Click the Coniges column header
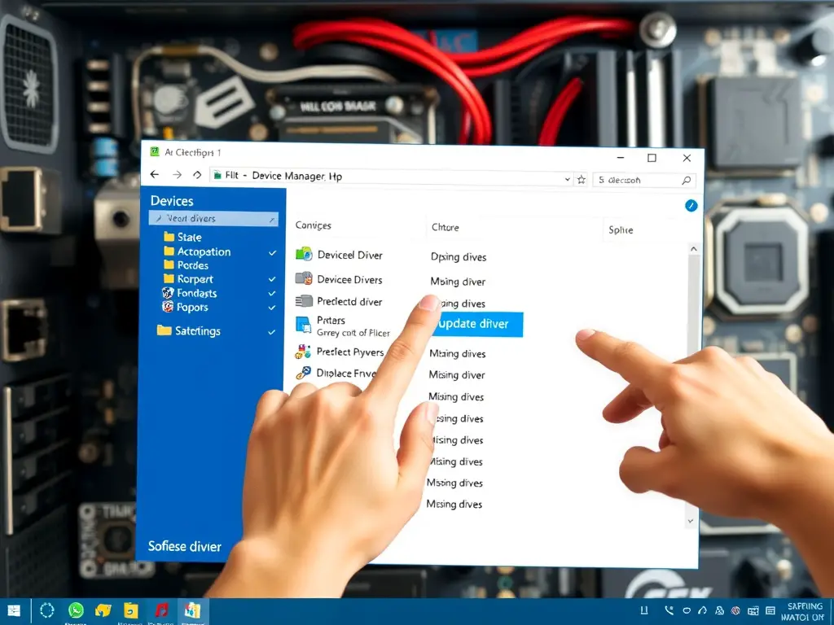The image size is (834, 625). [314, 225]
